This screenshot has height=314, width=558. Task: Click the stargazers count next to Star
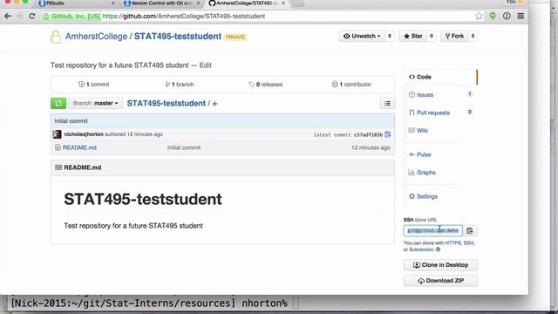[432, 36]
